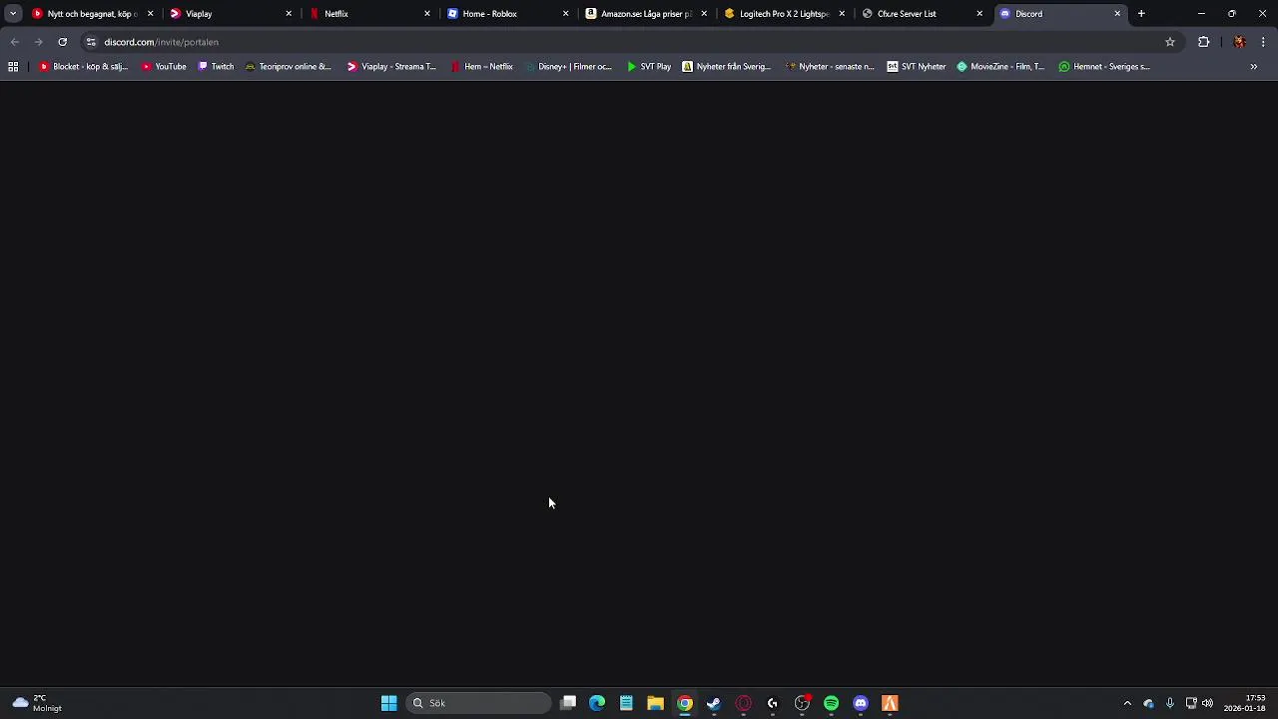Viewport: 1278px width, 719px height.
Task: Open OBS Studio from the taskbar
Action: [x=802, y=703]
